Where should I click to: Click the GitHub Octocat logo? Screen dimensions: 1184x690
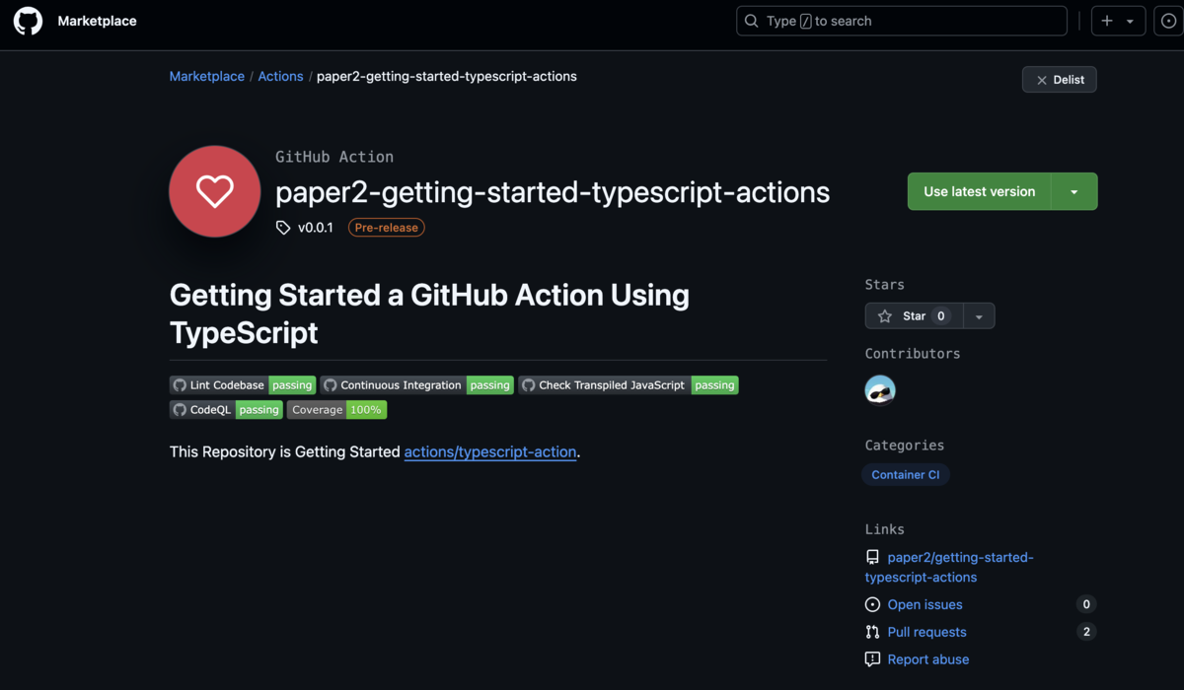[28, 21]
